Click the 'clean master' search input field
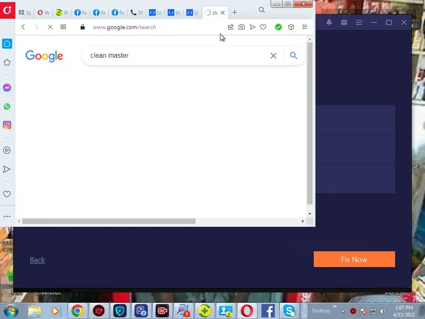Viewport: 425px width, 319px height. pos(178,56)
